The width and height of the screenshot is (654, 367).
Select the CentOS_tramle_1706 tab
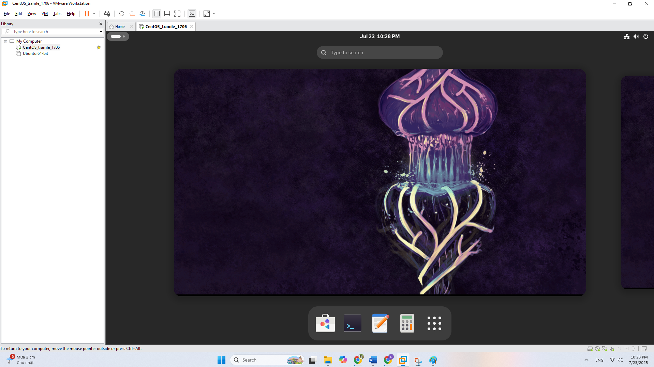click(x=166, y=27)
